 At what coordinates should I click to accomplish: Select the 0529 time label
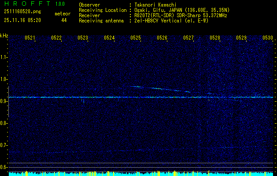(x=241, y=37)
